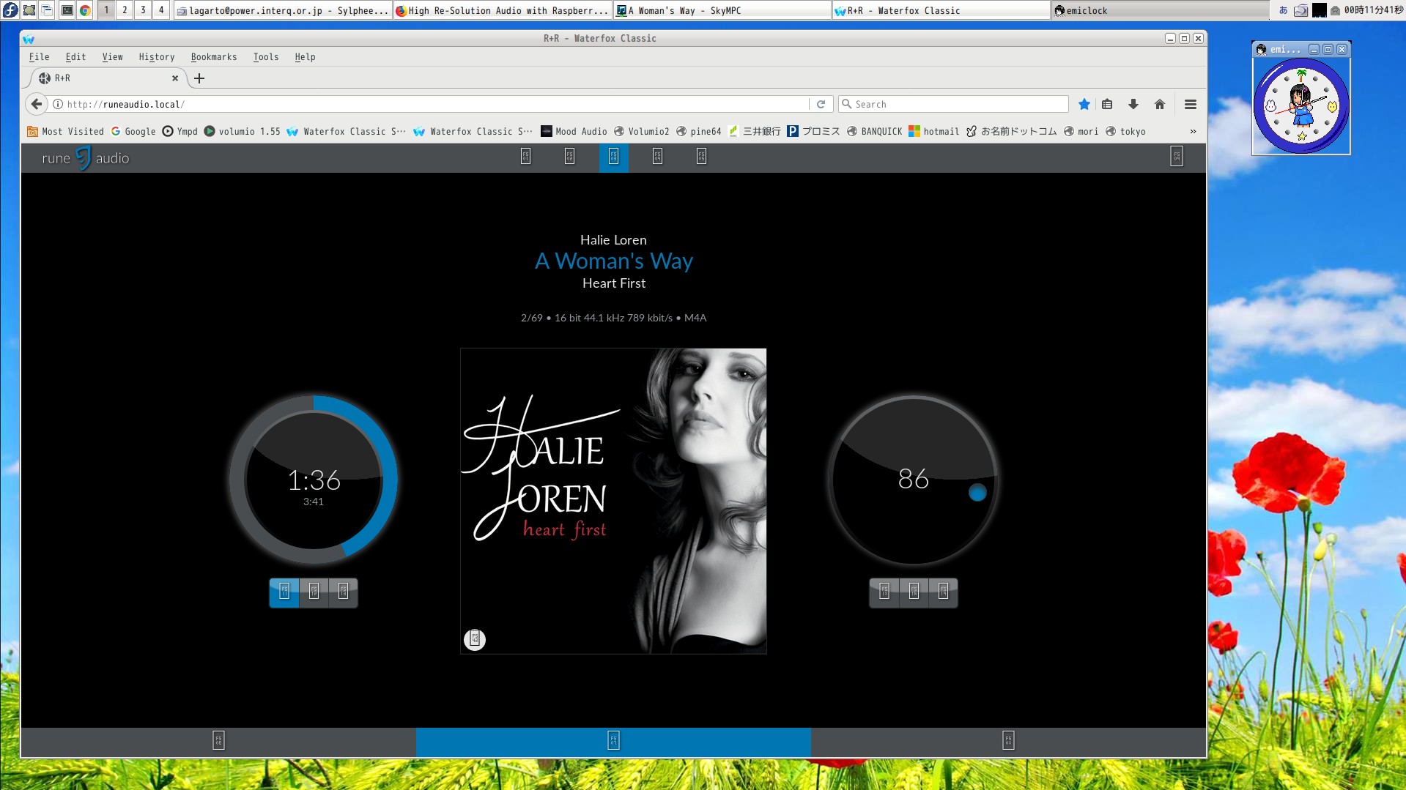
Task: Click round overlay icon on cover art corner
Action: [x=475, y=639]
